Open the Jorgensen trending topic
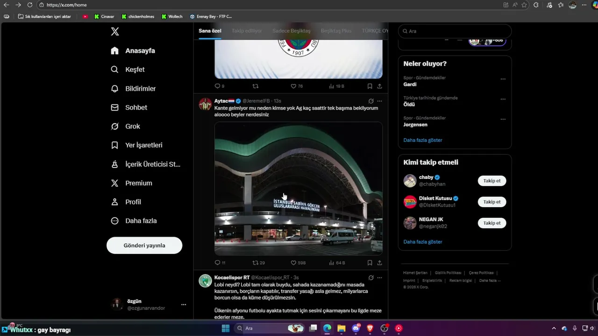Viewport: 598px width, 336px height. [415, 125]
